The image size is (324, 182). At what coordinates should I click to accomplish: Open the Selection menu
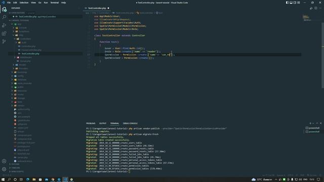pyautogui.click(x=24, y=3)
